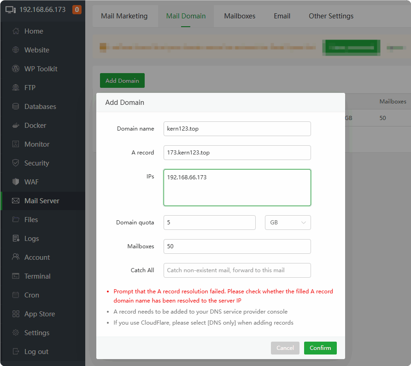Screen dimensions: 411x366
Task: Click the Security shield icon
Action: pyautogui.click(x=16, y=163)
